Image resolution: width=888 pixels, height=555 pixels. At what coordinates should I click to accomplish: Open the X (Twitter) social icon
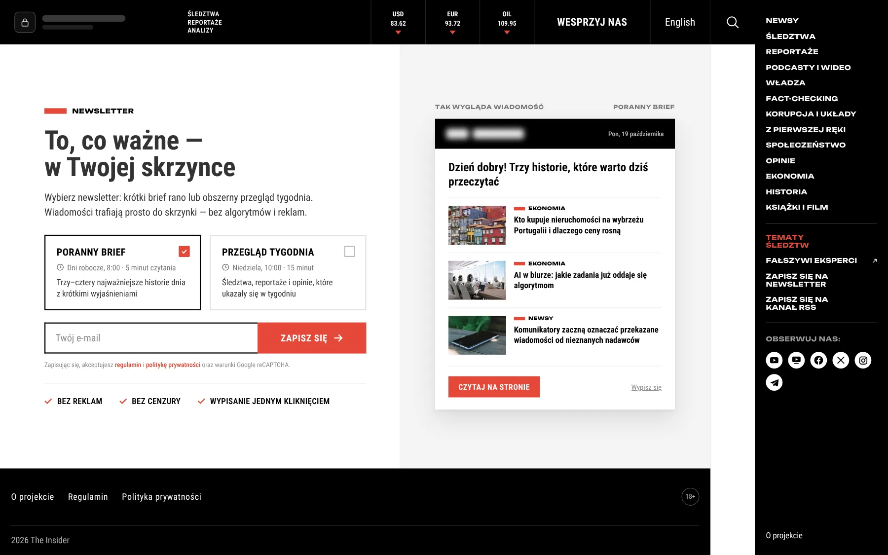coord(841,360)
